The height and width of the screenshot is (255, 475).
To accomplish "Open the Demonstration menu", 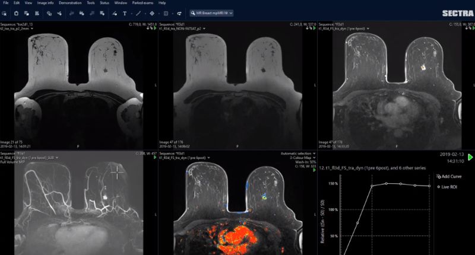I will [x=70, y=3].
